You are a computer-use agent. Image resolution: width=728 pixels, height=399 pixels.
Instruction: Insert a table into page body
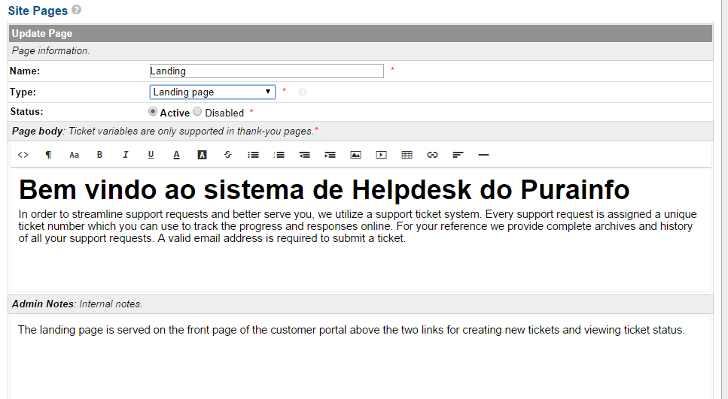[x=407, y=155]
